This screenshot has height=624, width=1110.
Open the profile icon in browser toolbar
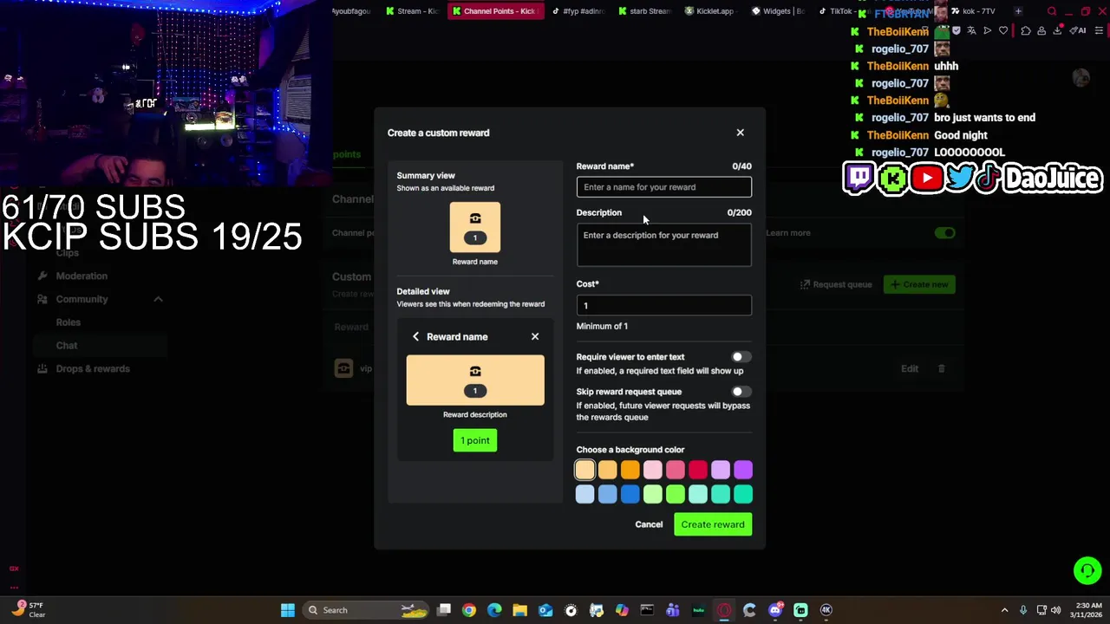1041,31
